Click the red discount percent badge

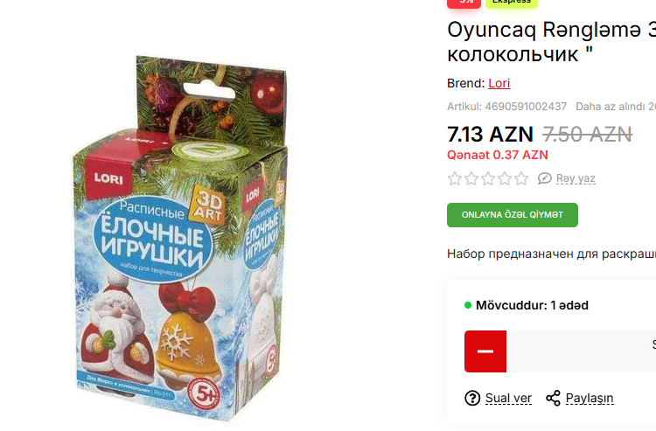464,3
